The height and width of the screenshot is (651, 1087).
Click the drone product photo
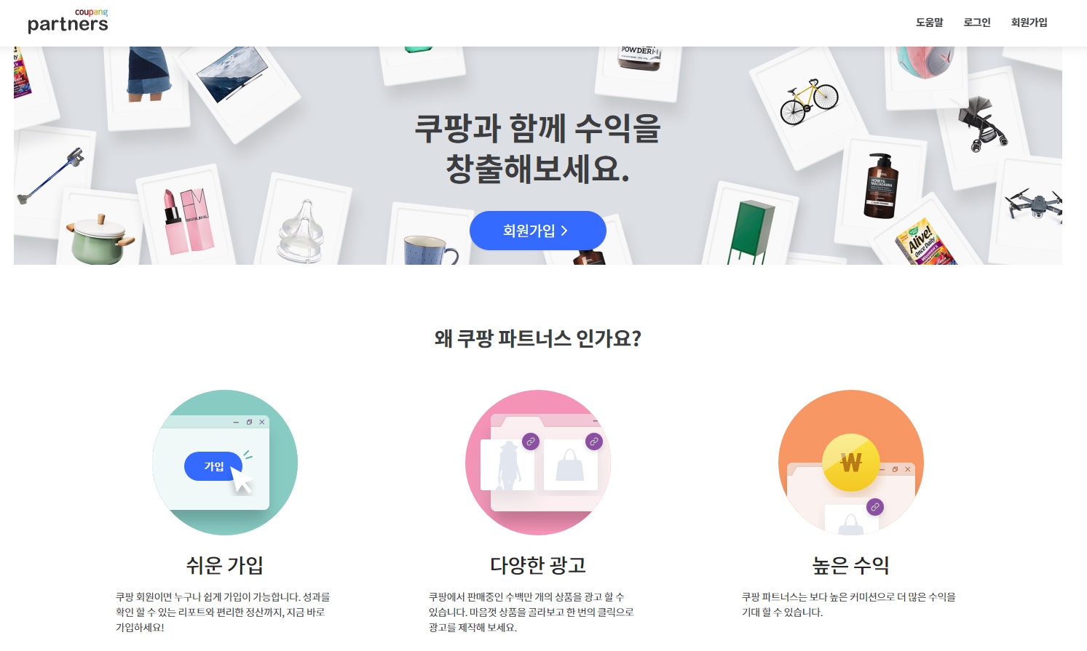1034,204
